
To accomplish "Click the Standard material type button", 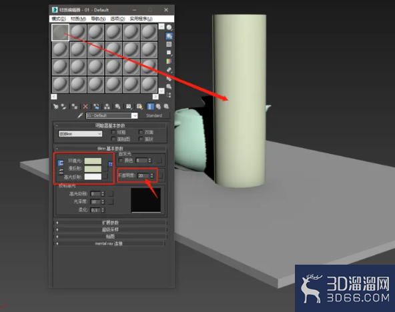I will (154, 115).
